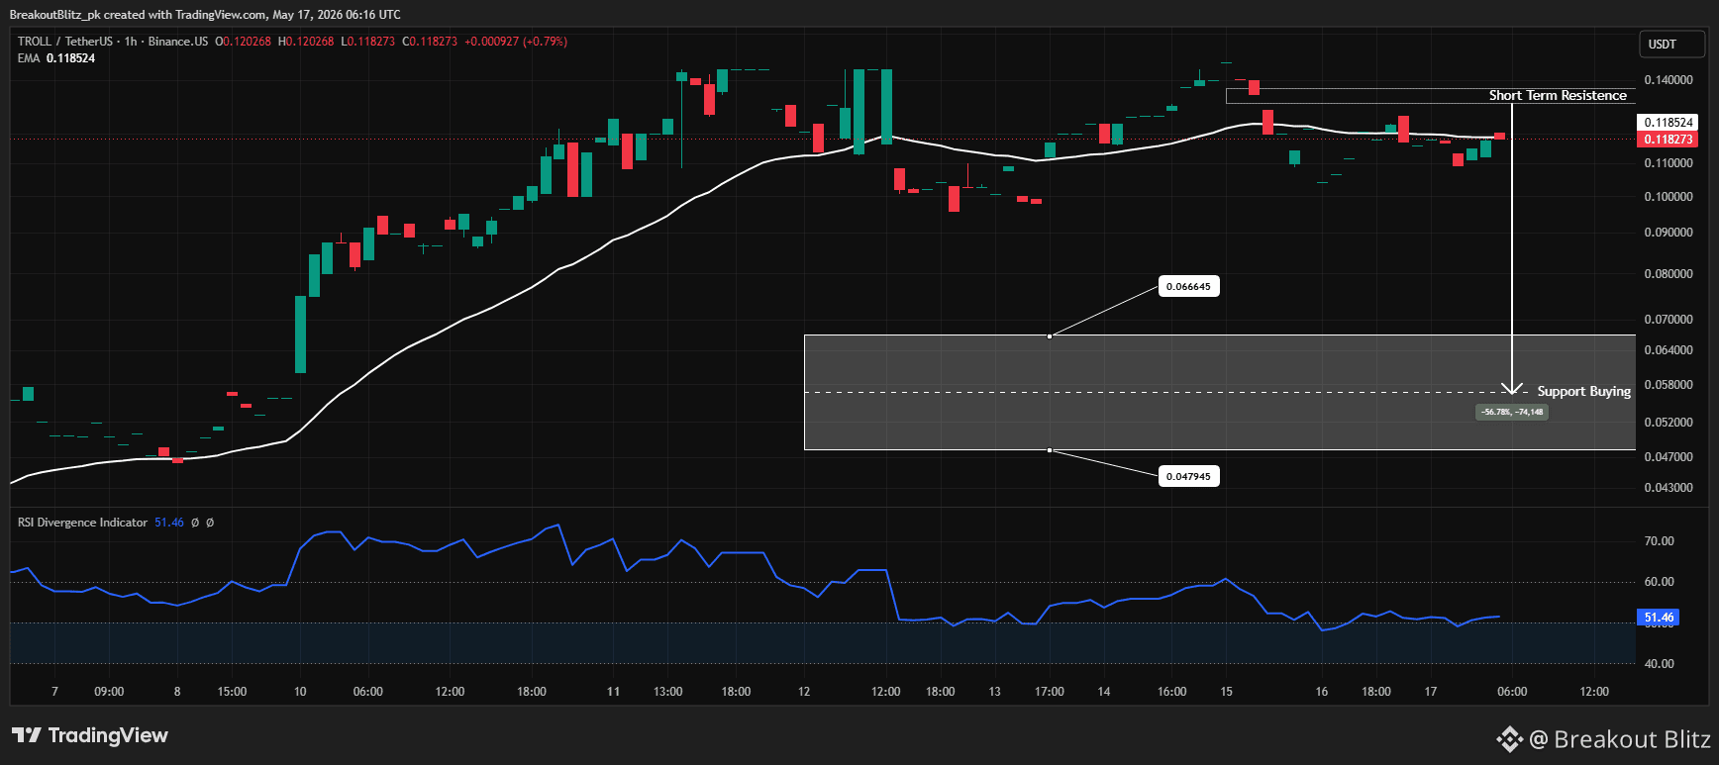Click the 60.00 RSI axis label
This screenshot has height=765, width=1719.
point(1660,582)
